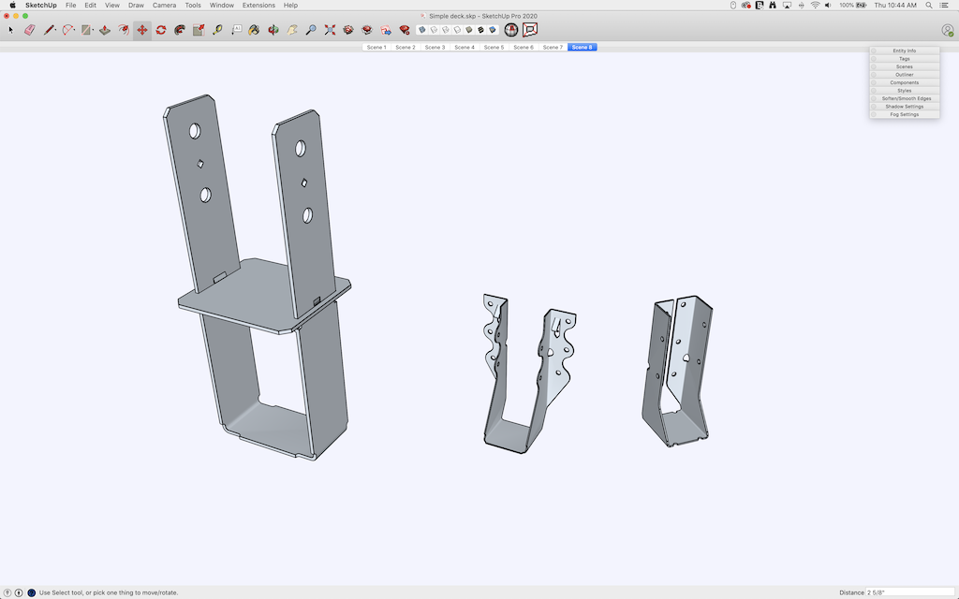Pick the Eraser tool

coord(29,30)
